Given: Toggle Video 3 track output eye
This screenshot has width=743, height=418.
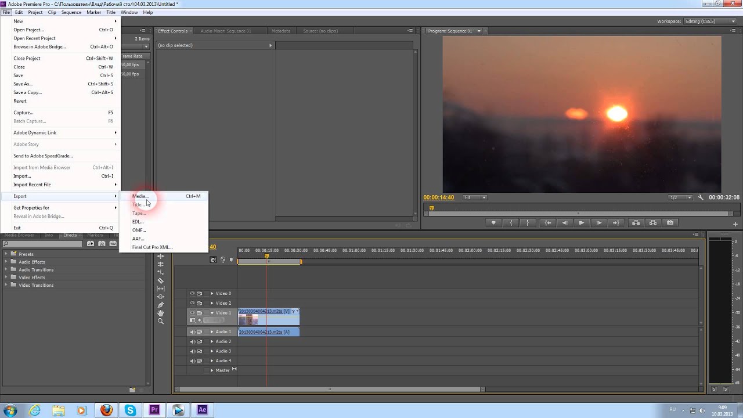Looking at the screenshot, I should click(192, 293).
